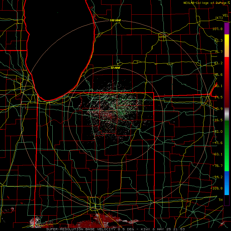Click the [KT] units label
Viewport: 231px width, 231px height.
219,18
